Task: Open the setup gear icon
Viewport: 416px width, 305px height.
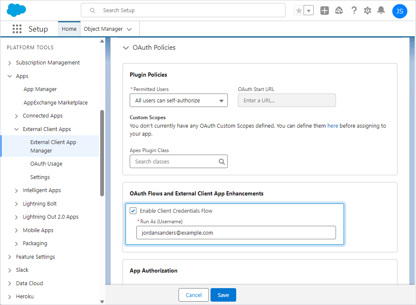Action: point(368,11)
